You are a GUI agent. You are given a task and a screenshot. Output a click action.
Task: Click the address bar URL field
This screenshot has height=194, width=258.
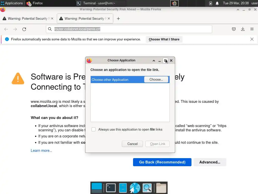point(129,29)
